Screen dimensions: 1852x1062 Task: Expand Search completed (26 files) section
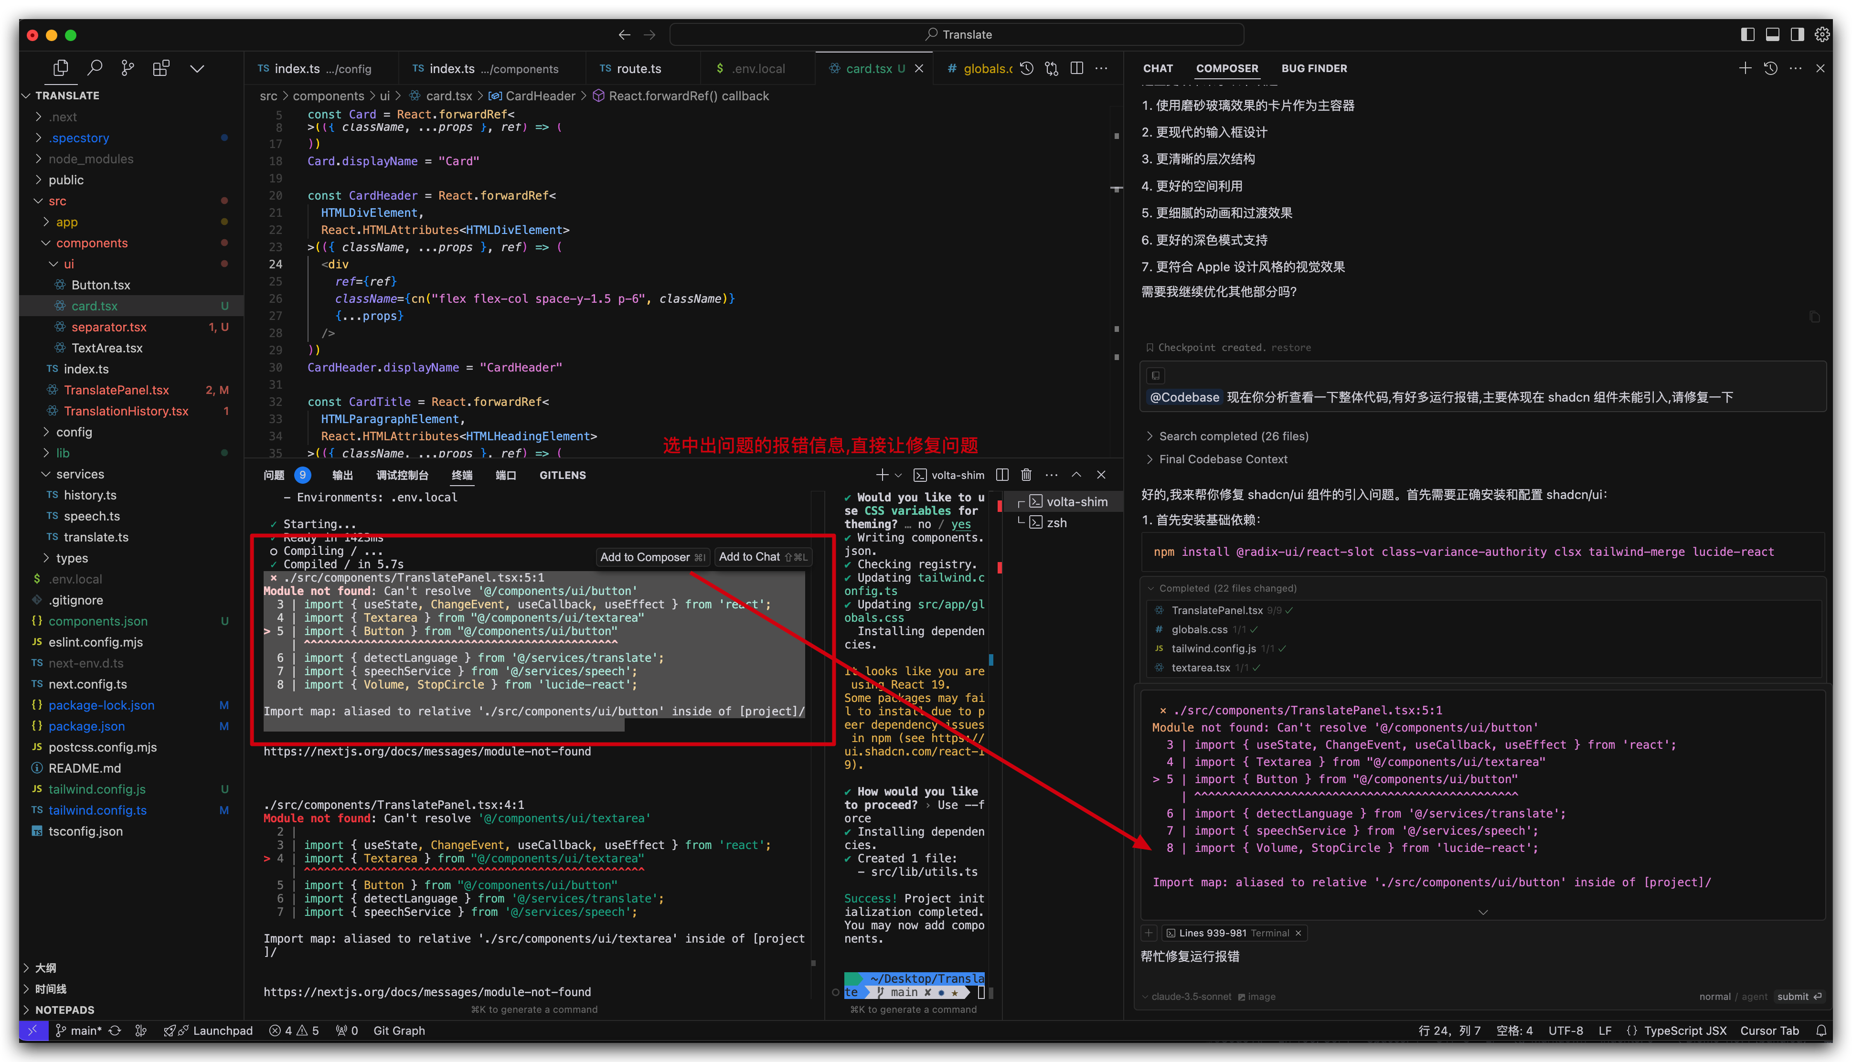(x=1233, y=436)
